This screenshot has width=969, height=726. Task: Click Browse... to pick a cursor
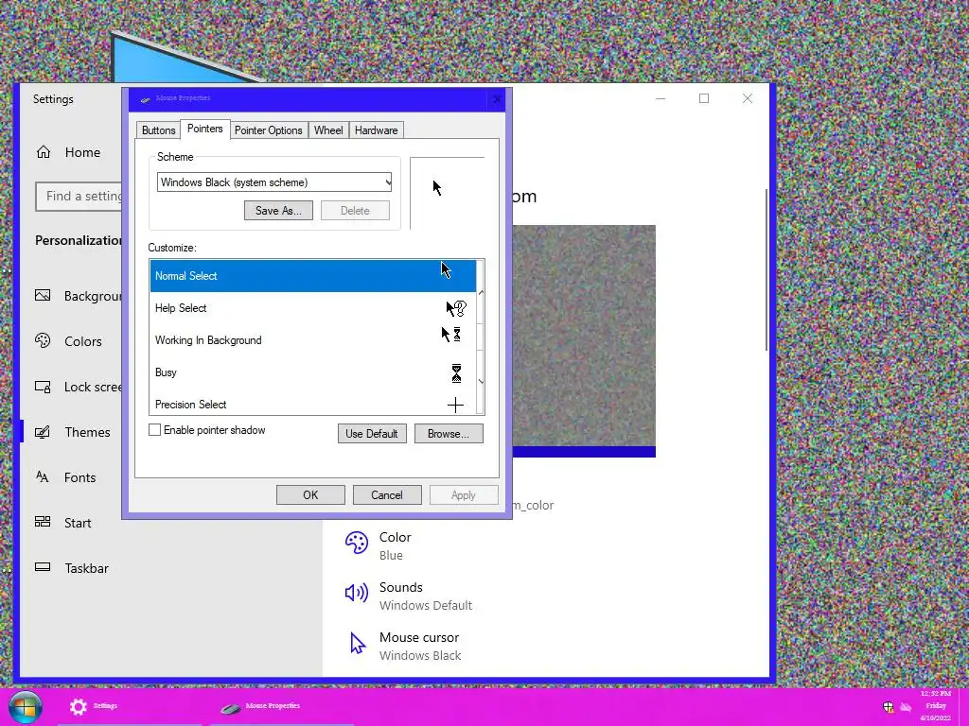pos(448,433)
